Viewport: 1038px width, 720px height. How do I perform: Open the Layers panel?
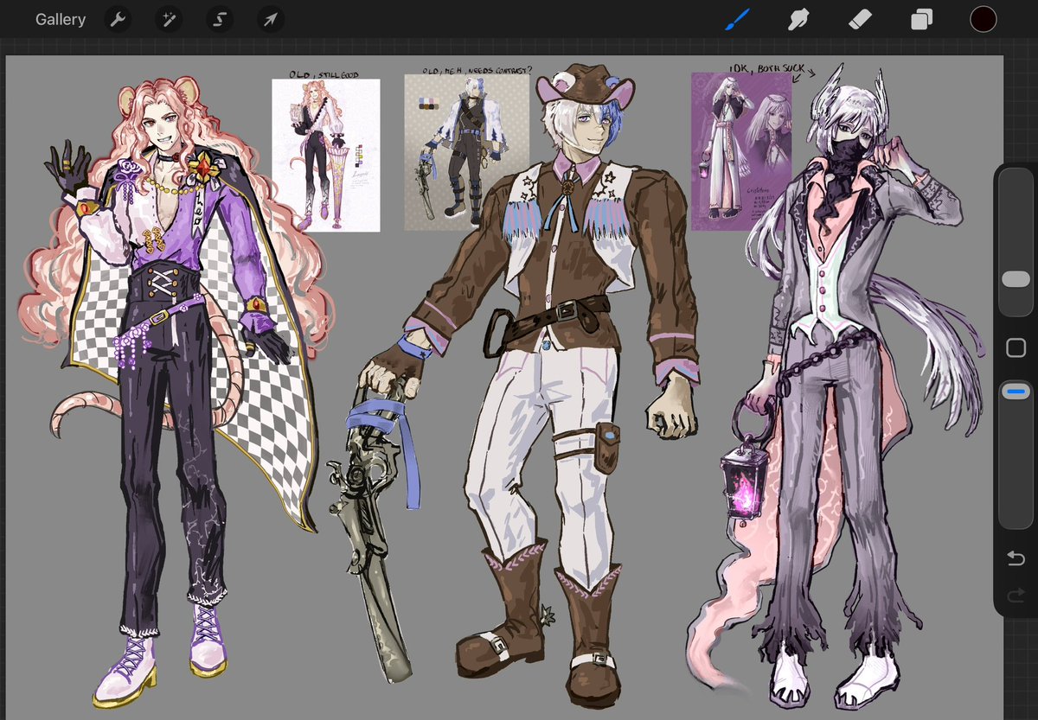coord(921,19)
